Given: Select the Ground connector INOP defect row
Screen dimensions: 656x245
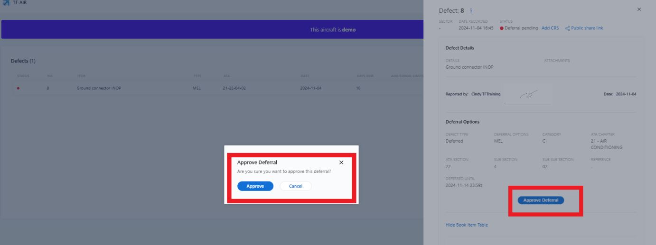Looking at the screenshot, I should click(98, 88).
